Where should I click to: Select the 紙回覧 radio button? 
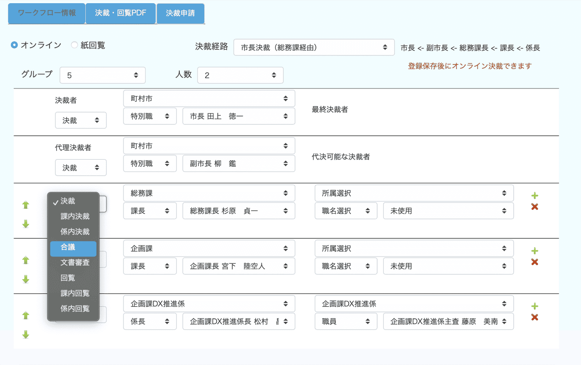pyautogui.click(x=74, y=45)
